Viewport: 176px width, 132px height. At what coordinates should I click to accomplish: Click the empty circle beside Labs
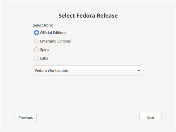point(37,58)
